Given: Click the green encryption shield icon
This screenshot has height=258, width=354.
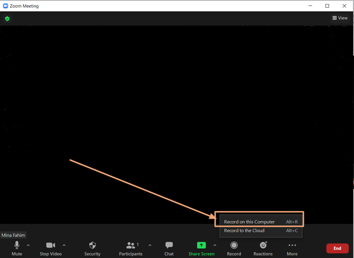Looking at the screenshot, I should pos(7,19).
